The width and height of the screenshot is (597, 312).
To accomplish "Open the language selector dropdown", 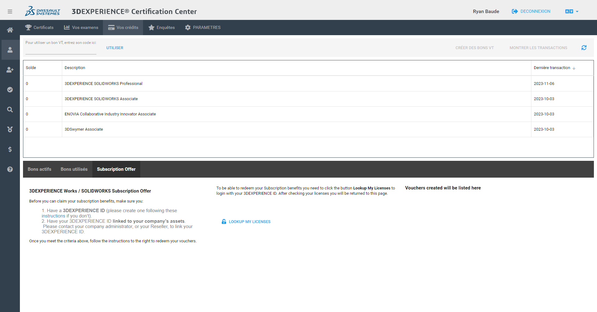I will point(572,12).
